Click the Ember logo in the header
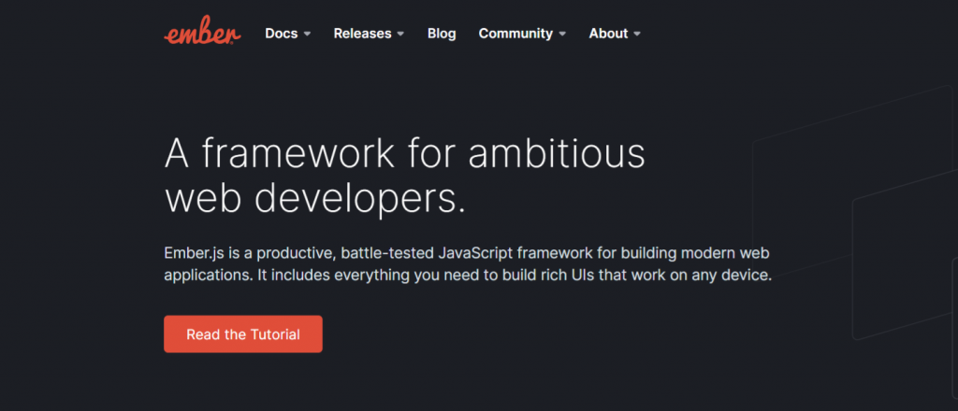958x411 pixels. pyautogui.click(x=202, y=31)
